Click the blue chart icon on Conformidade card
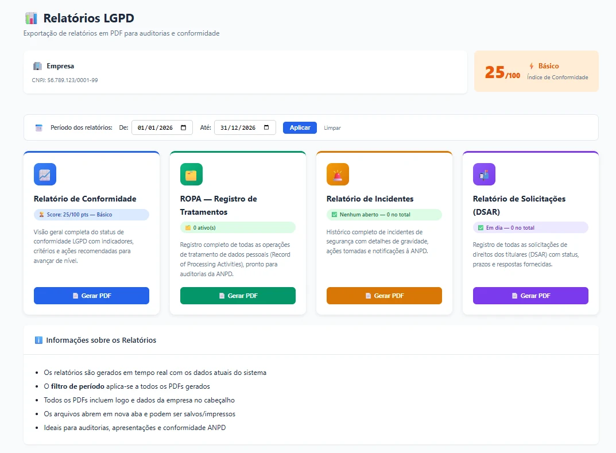This screenshot has height=453, width=616. (45, 174)
